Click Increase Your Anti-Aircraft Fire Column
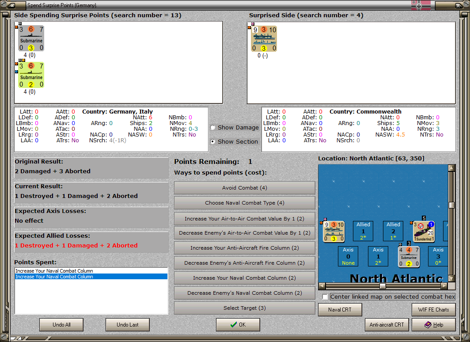Image resolution: width=470 pixels, height=342 pixels. 245,248
